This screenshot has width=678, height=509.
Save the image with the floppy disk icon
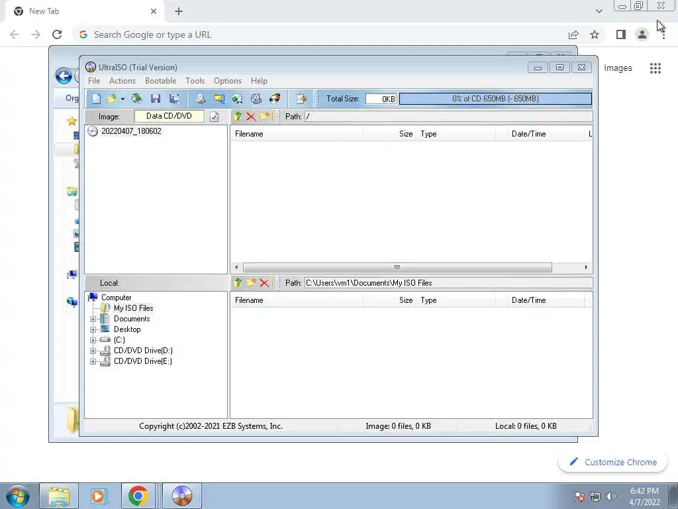(x=156, y=99)
